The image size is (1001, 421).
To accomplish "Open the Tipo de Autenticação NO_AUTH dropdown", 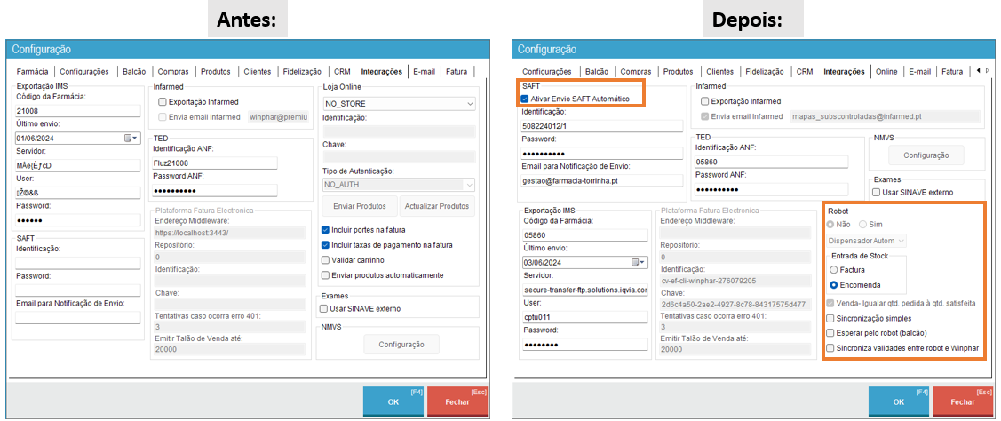I will point(469,185).
